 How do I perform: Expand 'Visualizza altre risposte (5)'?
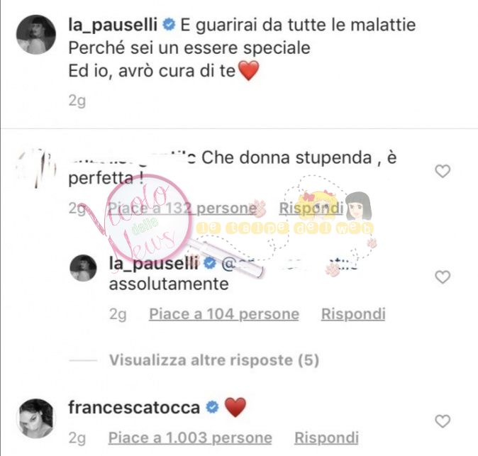point(214,360)
